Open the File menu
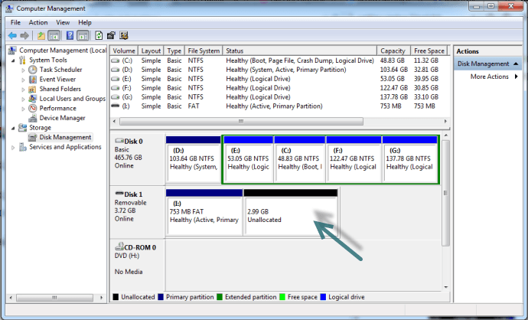The image size is (528, 320). [x=15, y=22]
